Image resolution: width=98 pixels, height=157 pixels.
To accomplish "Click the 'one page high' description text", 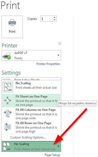I will [x=25, y=131].
